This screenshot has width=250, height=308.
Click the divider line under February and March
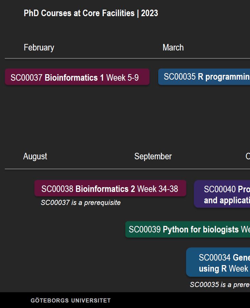[x=127, y=59]
